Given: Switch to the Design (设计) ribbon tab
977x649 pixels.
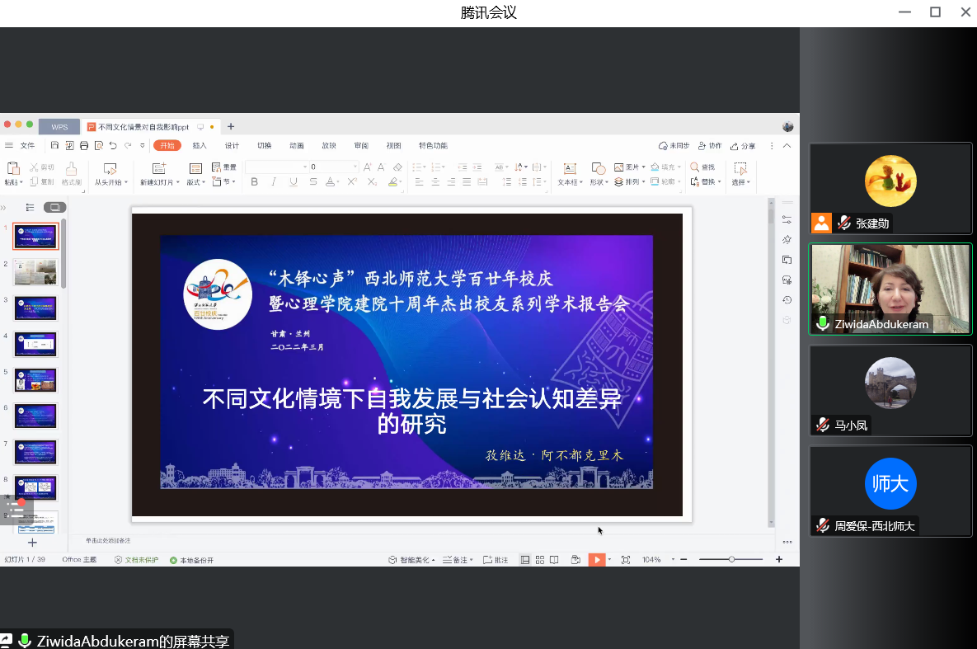Looking at the screenshot, I should (232, 146).
